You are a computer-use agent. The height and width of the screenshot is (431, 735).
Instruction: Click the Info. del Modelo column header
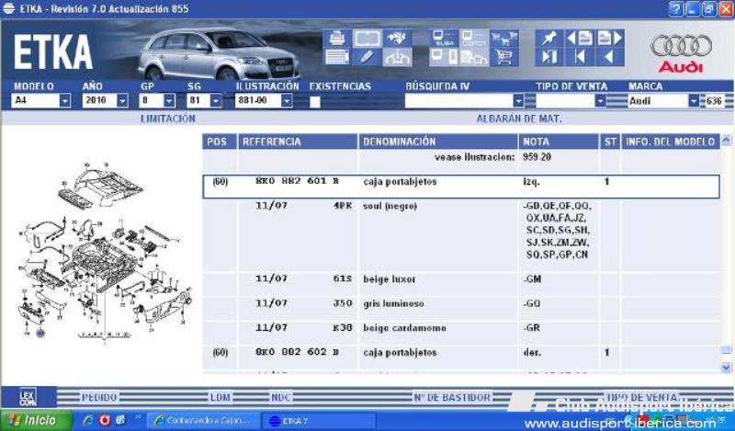point(671,142)
